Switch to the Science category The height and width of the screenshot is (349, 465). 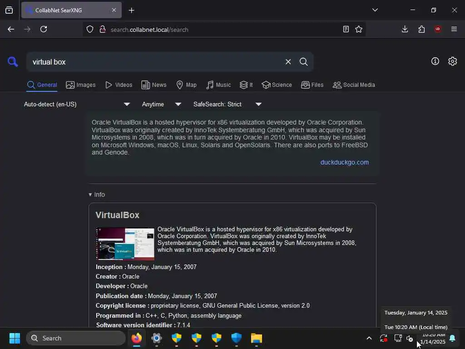[277, 85]
